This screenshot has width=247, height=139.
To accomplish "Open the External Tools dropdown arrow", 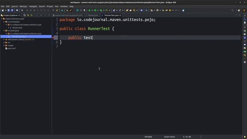I will click(110, 10).
